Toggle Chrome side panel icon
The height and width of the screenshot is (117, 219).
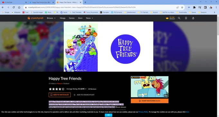[x=205, y=7]
